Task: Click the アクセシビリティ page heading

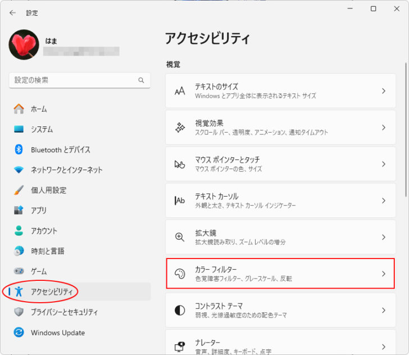Action: (x=207, y=38)
